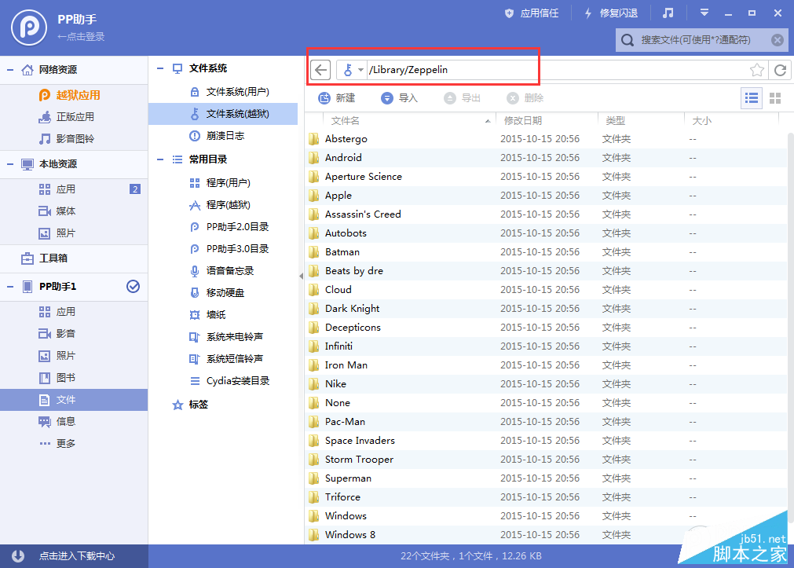
Task: Click 删除 delete button
Action: click(x=525, y=97)
